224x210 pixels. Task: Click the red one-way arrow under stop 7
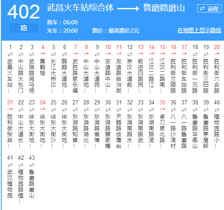[75, 54]
